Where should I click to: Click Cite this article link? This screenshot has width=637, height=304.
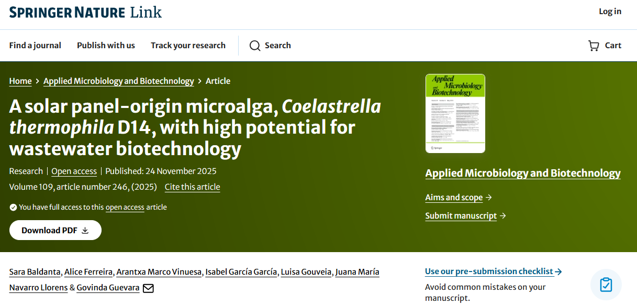click(192, 187)
